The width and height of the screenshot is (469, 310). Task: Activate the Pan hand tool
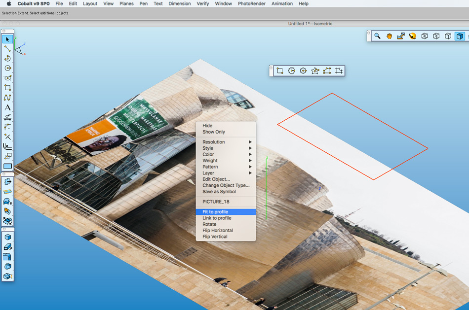(x=389, y=36)
